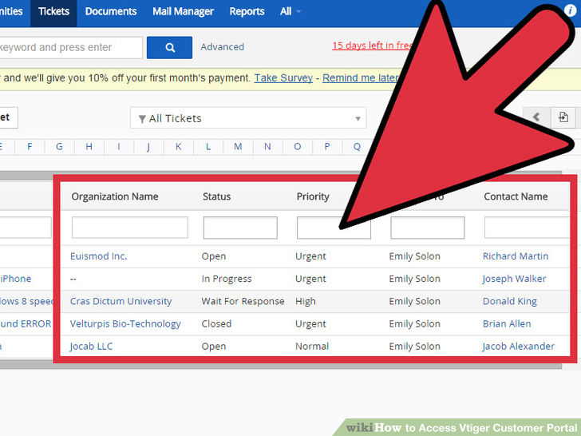581x436 pixels.
Task: Click Emily Solon in Euismod Inc. row
Action: tap(415, 256)
